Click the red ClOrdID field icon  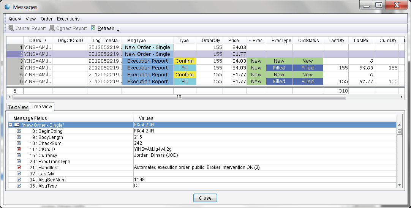[19, 149]
